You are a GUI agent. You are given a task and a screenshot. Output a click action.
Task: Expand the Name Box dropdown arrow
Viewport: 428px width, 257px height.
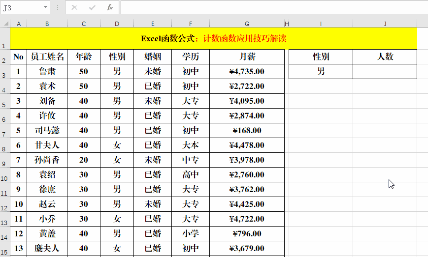[x=46, y=7]
